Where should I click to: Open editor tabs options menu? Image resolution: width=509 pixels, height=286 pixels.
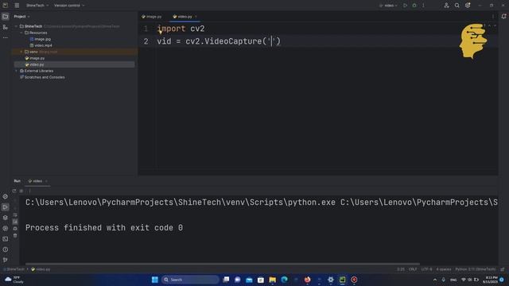coord(493,17)
